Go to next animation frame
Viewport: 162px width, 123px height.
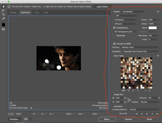[x=152, y=114]
